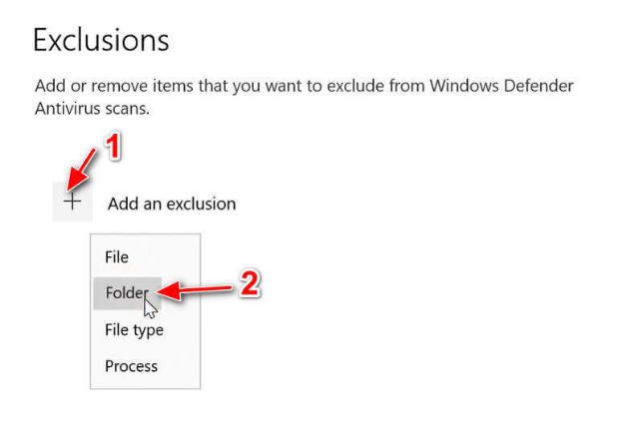639x440 pixels.
Task: Click the red number 1 annotation
Action: click(113, 146)
